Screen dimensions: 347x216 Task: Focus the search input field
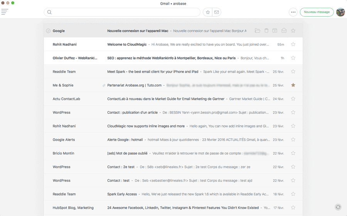click(122, 12)
